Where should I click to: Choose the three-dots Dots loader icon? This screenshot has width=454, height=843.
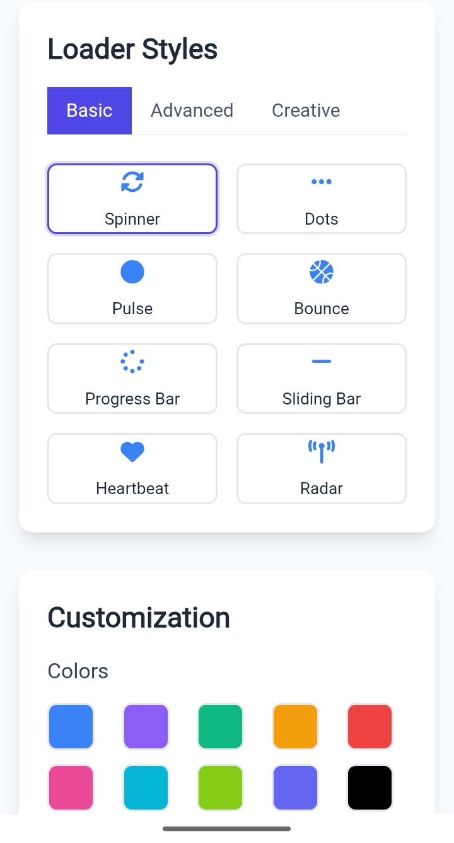322,182
